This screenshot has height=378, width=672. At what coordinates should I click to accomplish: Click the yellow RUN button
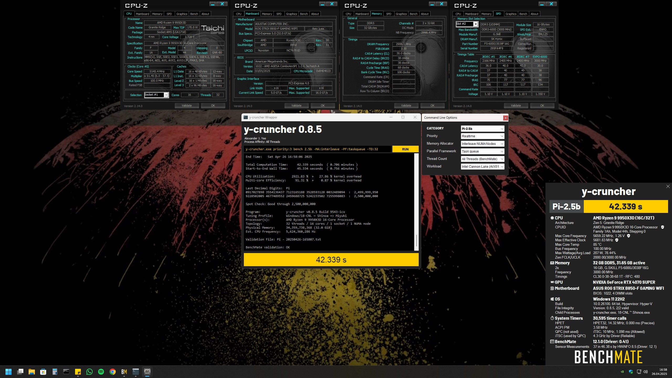(x=405, y=149)
